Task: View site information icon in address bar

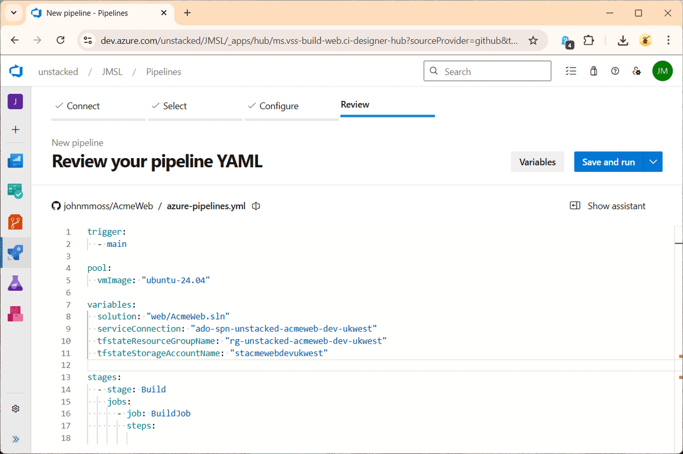Action: tap(88, 40)
